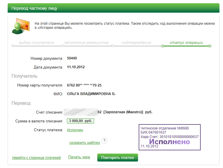The image size is (223, 168).
Task: Open the Исполнен payment status link
Action: pos(75,130)
